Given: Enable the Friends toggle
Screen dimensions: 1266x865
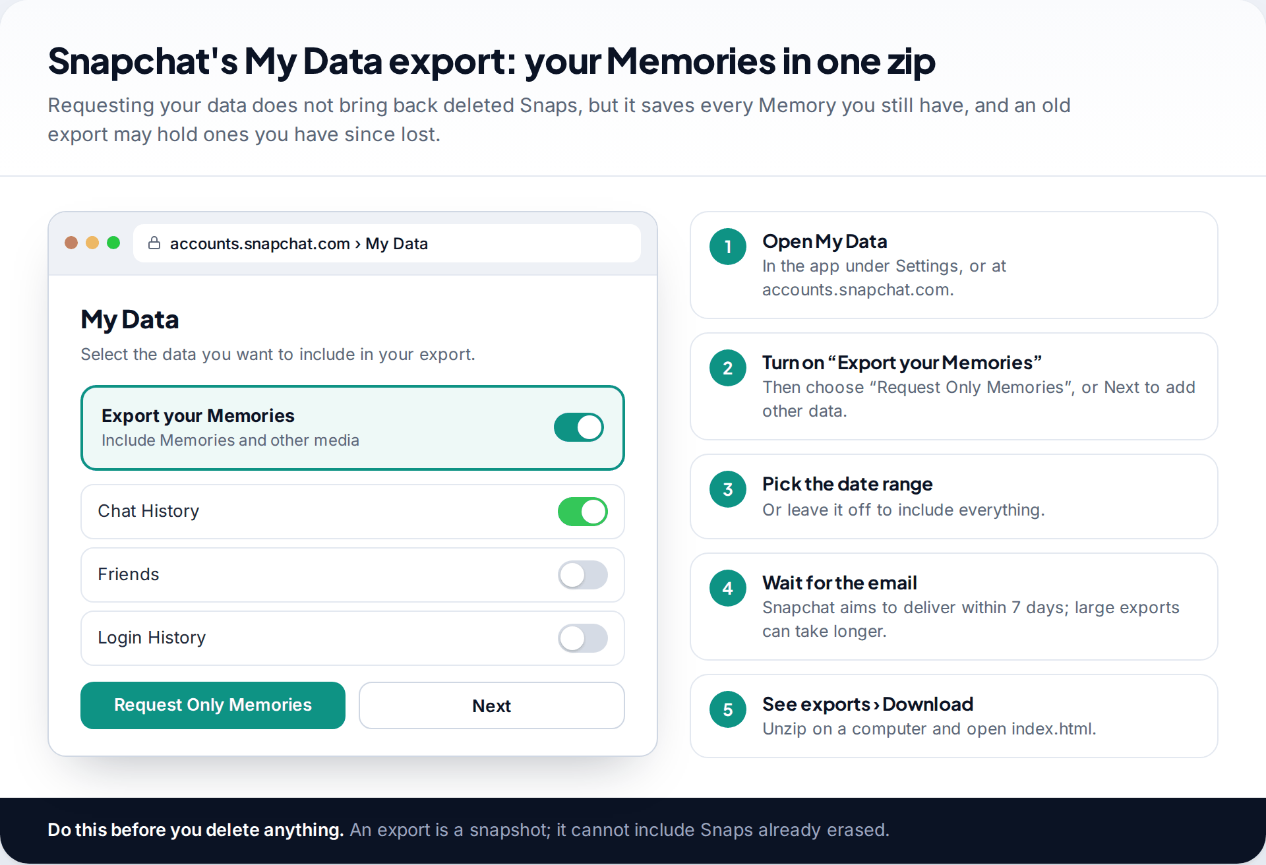Looking at the screenshot, I should 583,575.
